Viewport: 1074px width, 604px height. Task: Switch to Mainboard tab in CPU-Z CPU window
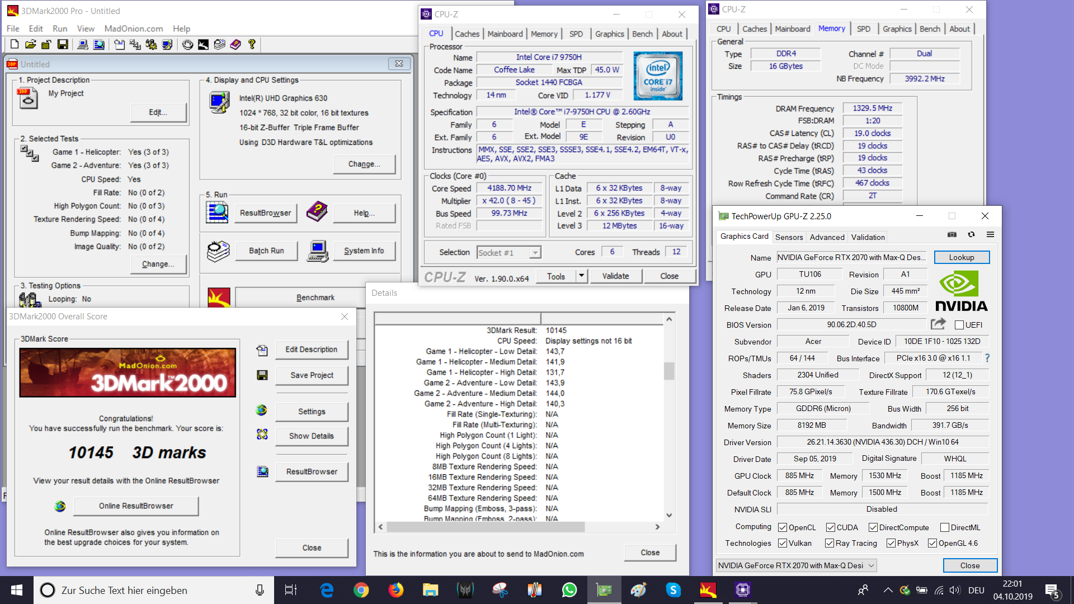point(505,34)
